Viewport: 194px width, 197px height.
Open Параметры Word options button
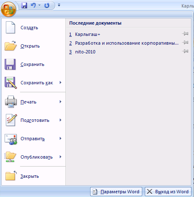(116, 192)
